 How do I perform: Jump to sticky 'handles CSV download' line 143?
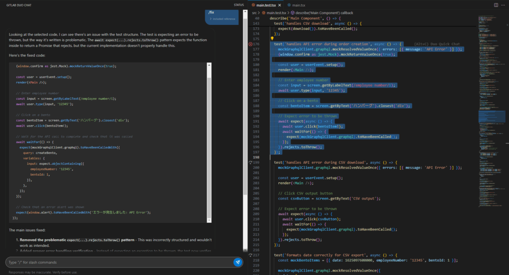coord(318,23)
